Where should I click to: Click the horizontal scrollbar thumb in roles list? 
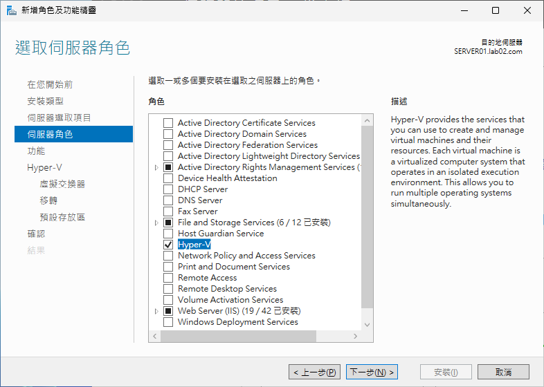coord(238,336)
